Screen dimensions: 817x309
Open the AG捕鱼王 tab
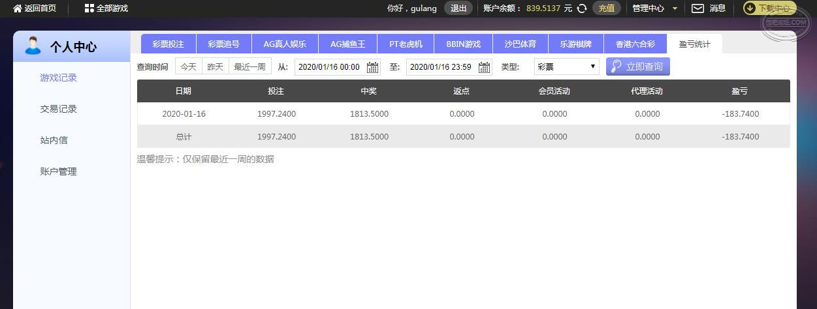[348, 44]
